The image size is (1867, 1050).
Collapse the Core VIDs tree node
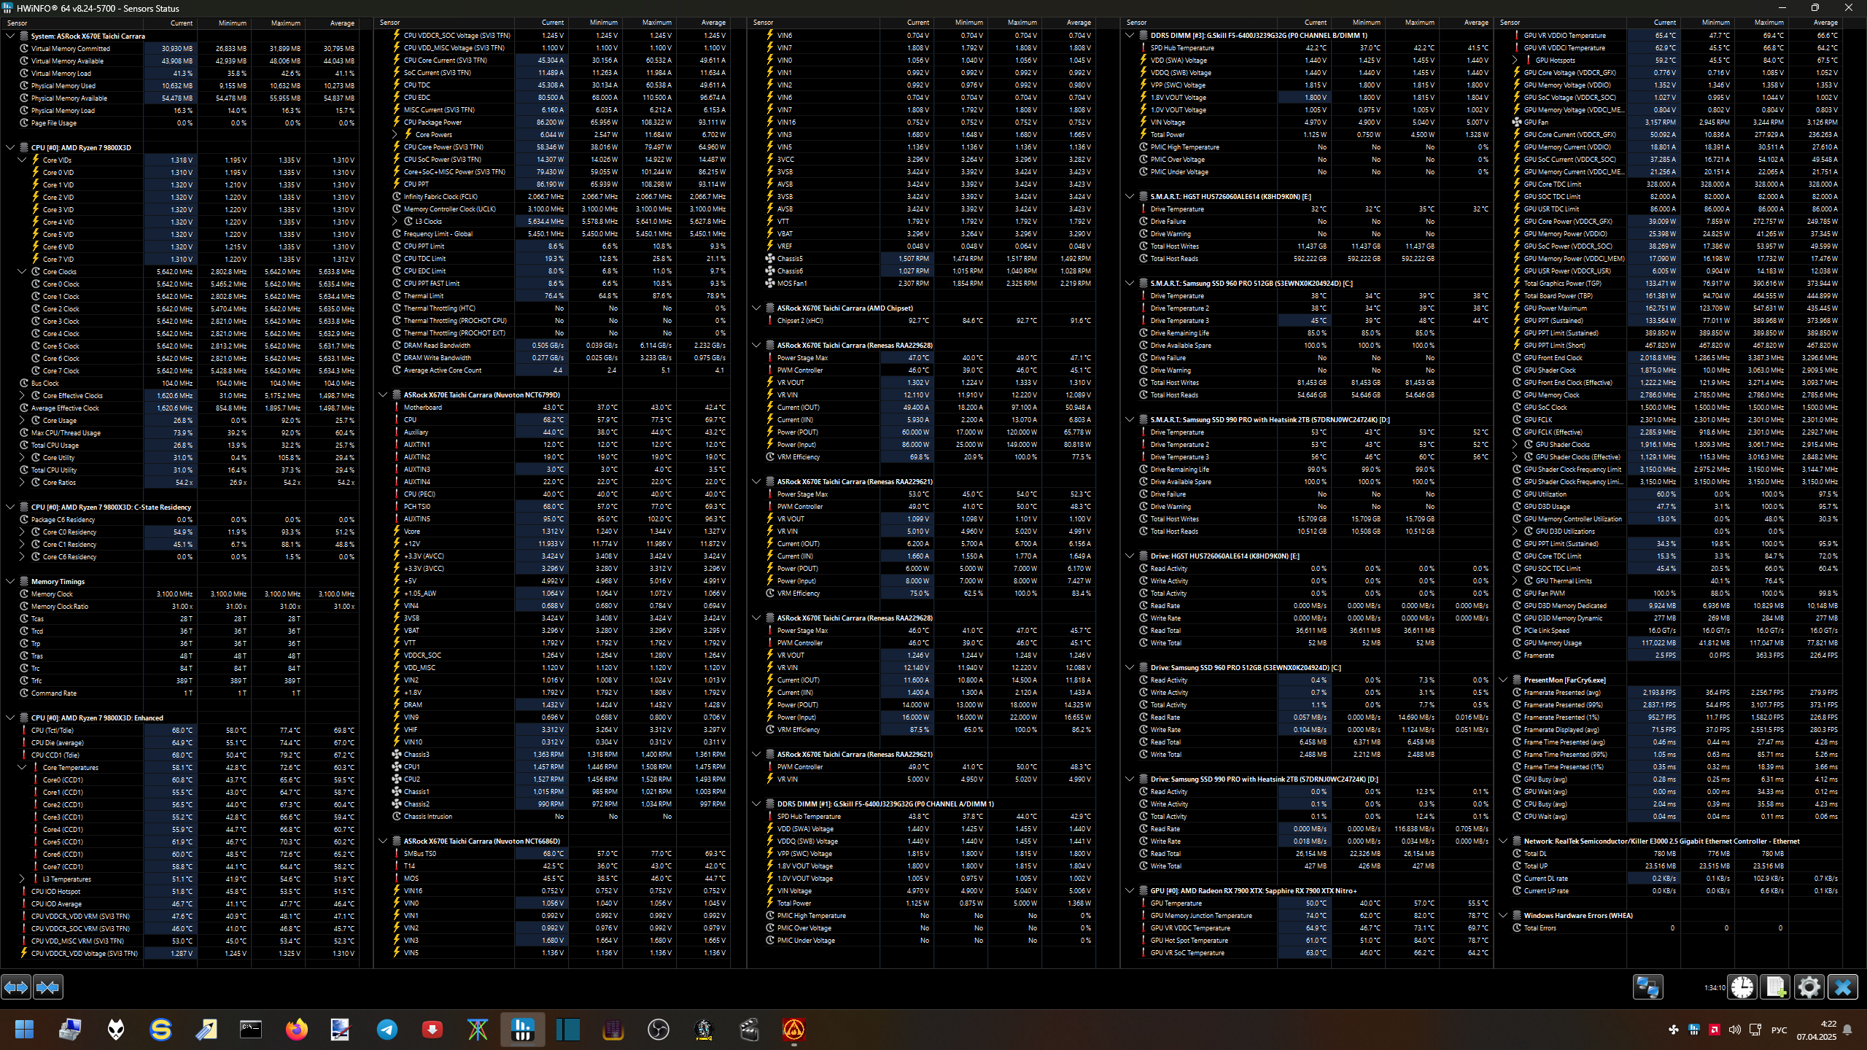[x=22, y=160]
